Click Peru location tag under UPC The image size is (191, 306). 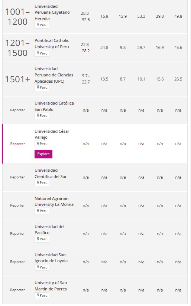42,88
